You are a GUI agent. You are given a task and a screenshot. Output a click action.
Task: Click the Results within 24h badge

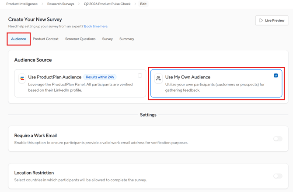100,77
